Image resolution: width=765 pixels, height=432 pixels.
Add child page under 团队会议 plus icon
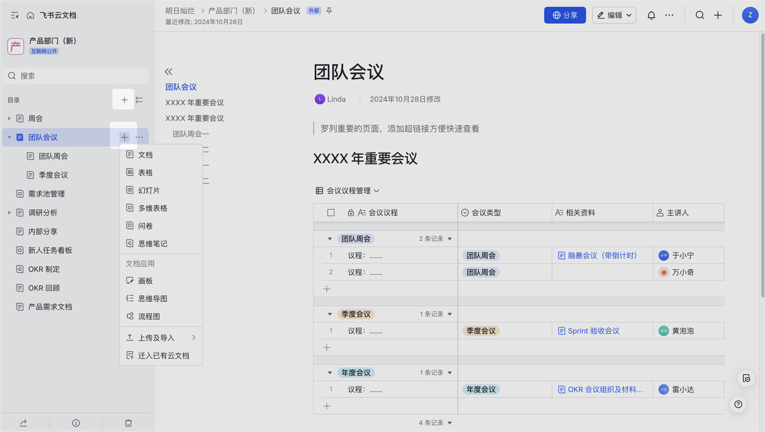tap(125, 137)
